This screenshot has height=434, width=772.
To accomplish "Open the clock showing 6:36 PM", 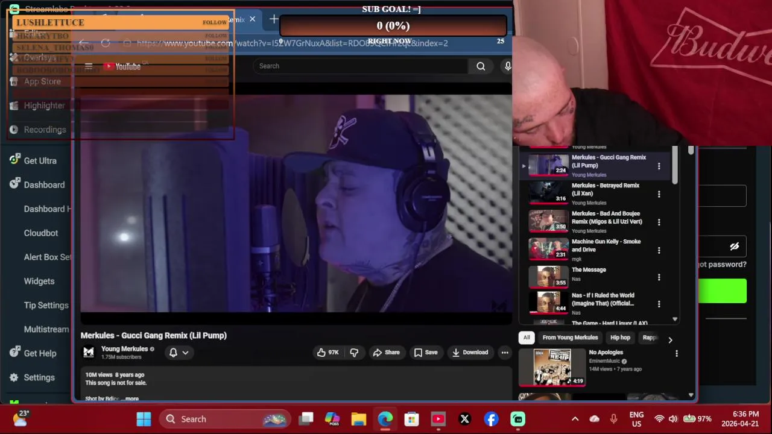I will [740, 419].
